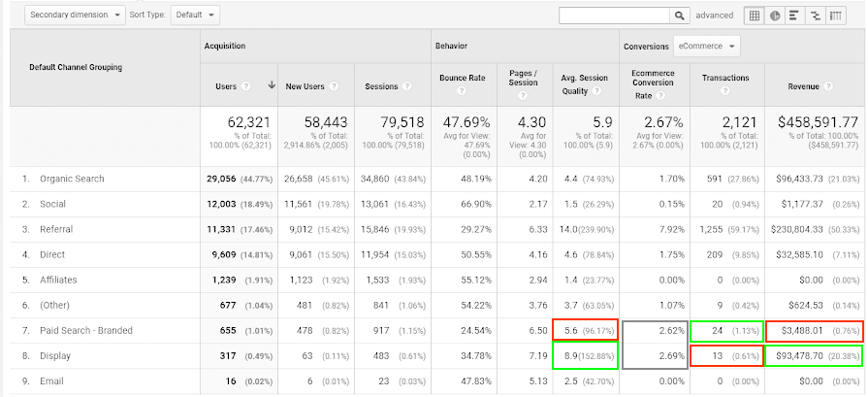Open help icon next to Sessions header
Viewport: 868px width, 397px height.
click(407, 86)
